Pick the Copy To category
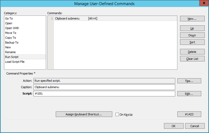This screenshot has width=209, height=133. [x=10, y=38]
